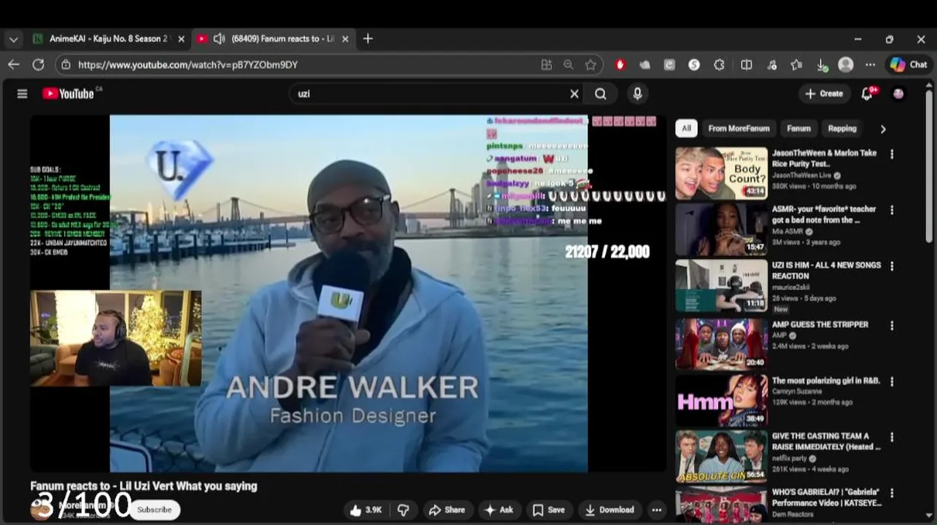Like the video (3.9K)

click(366, 510)
